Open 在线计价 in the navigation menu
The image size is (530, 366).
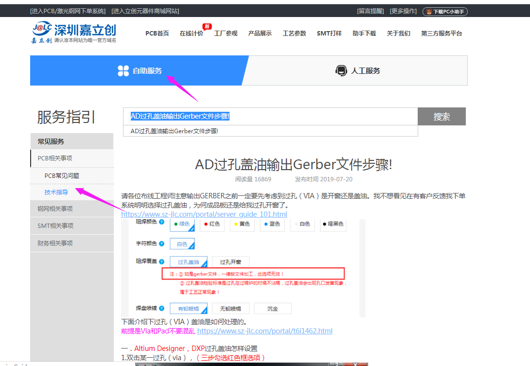[191, 34]
